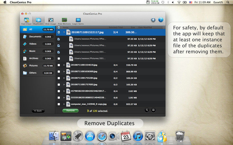Open the Fast Clean tool

click(x=27, y=21)
